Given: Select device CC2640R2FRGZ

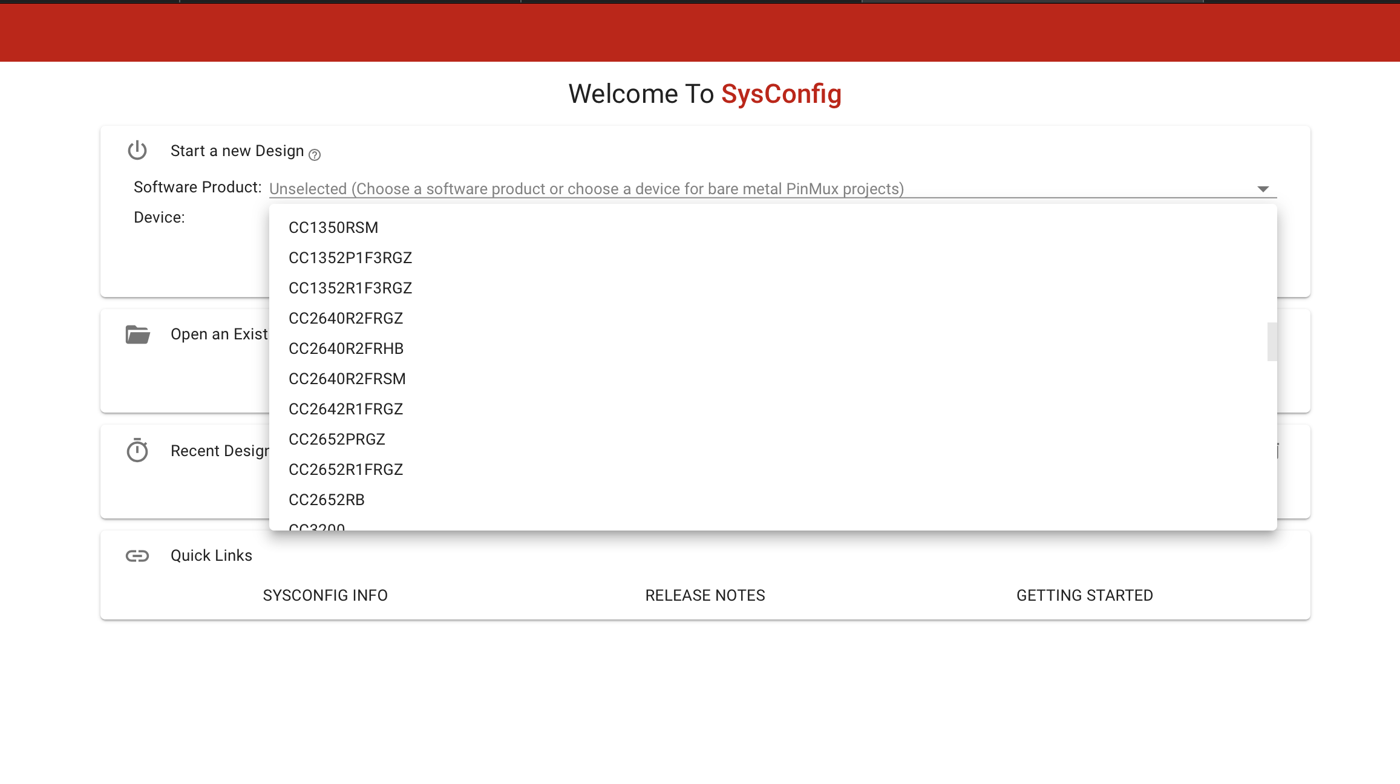Looking at the screenshot, I should tap(345, 318).
